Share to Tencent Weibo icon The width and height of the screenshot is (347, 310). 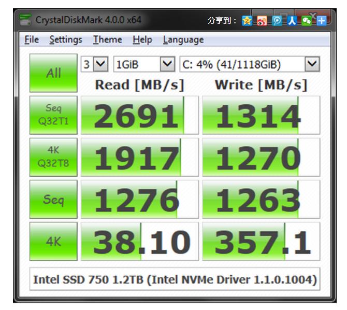pyautogui.click(x=277, y=21)
